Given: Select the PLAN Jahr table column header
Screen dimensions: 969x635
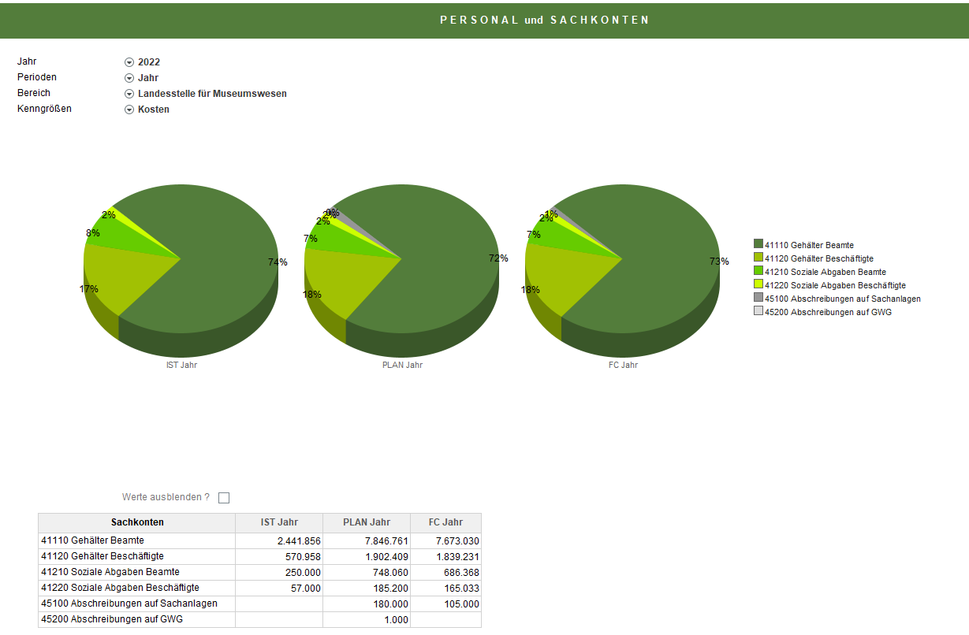Looking at the screenshot, I should [367, 522].
